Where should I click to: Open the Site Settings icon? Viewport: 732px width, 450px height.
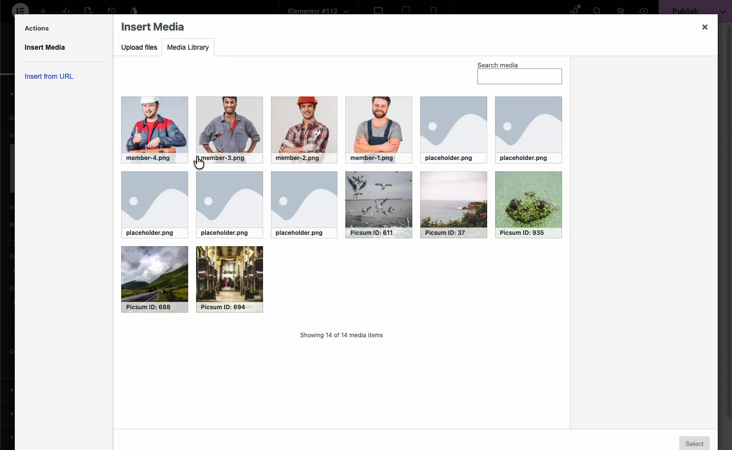pyautogui.click(x=134, y=11)
